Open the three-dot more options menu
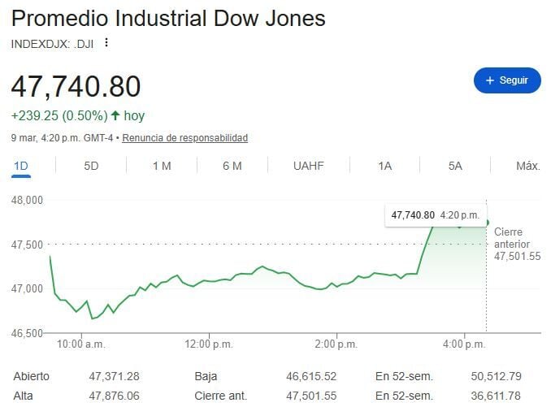 pos(106,43)
